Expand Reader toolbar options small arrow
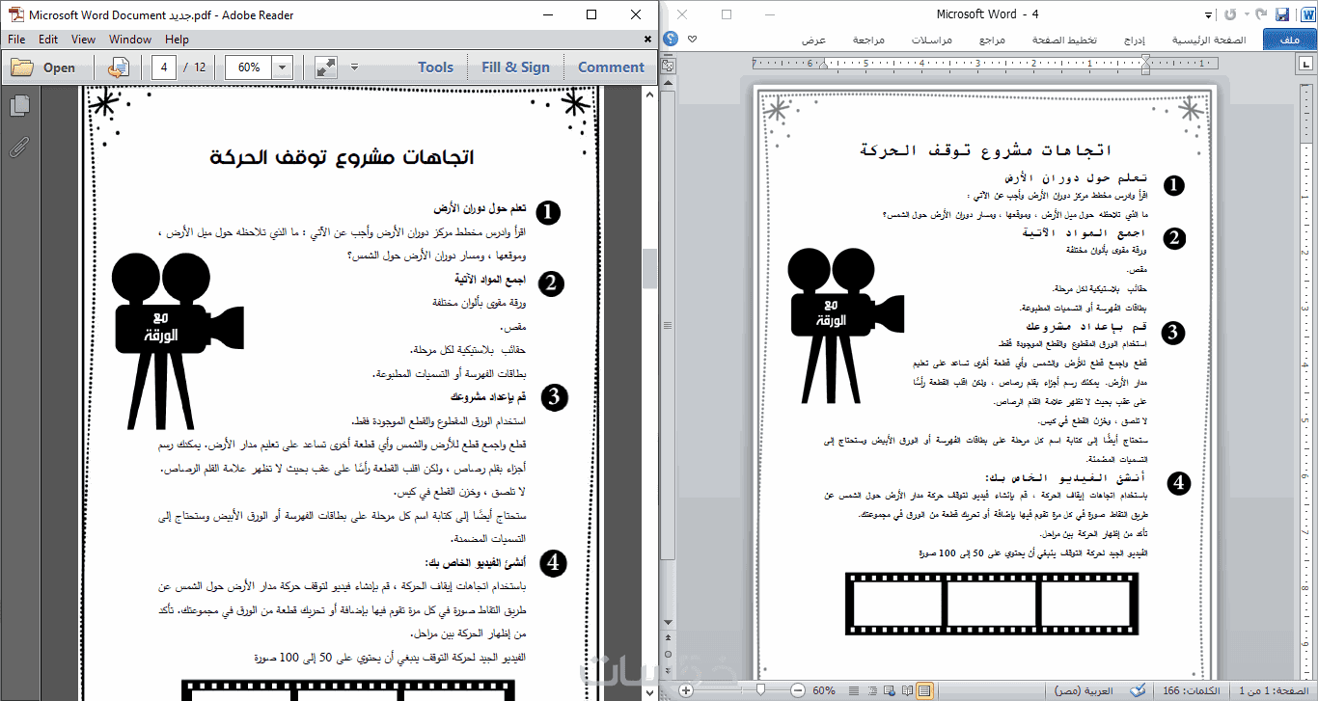 tap(354, 67)
